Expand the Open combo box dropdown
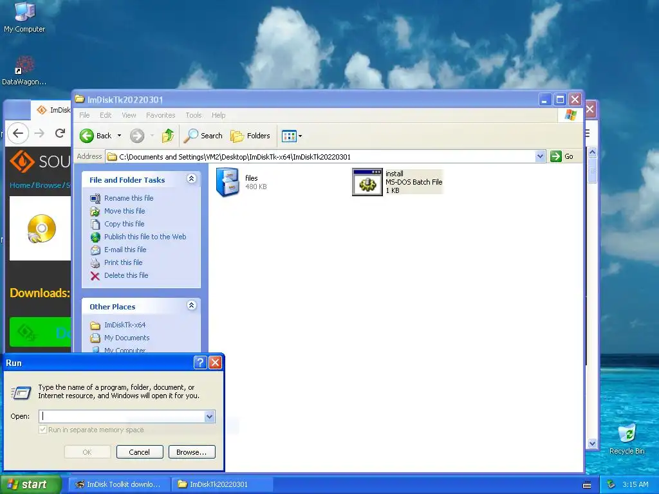Viewport: 659px width, 494px height. tap(210, 416)
